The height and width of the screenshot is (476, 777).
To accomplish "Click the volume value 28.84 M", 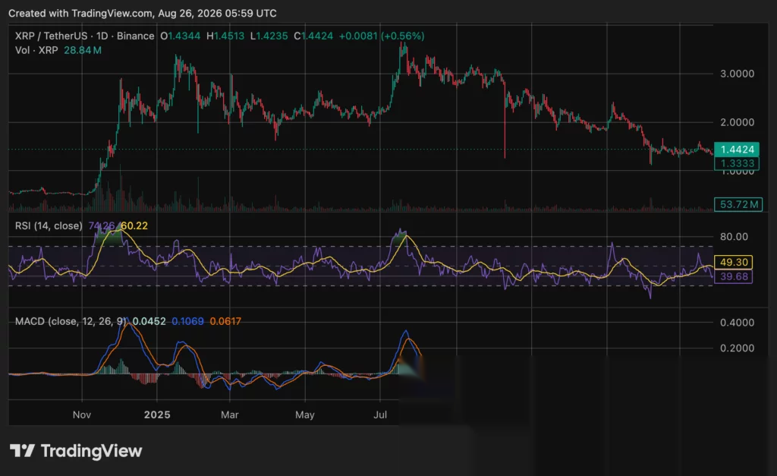I will (83, 50).
